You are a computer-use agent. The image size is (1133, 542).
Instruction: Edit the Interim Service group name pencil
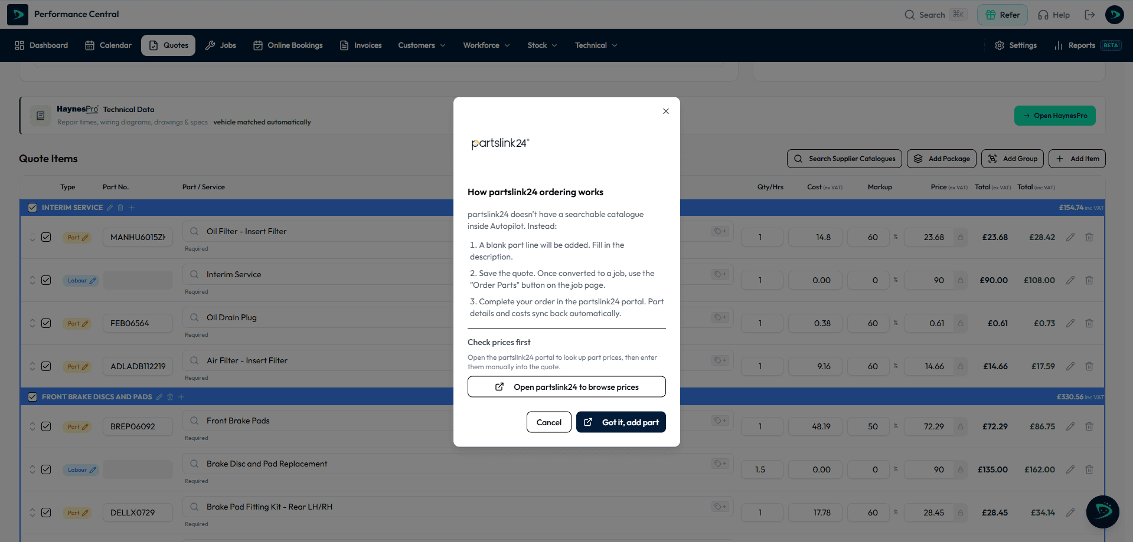coord(110,208)
